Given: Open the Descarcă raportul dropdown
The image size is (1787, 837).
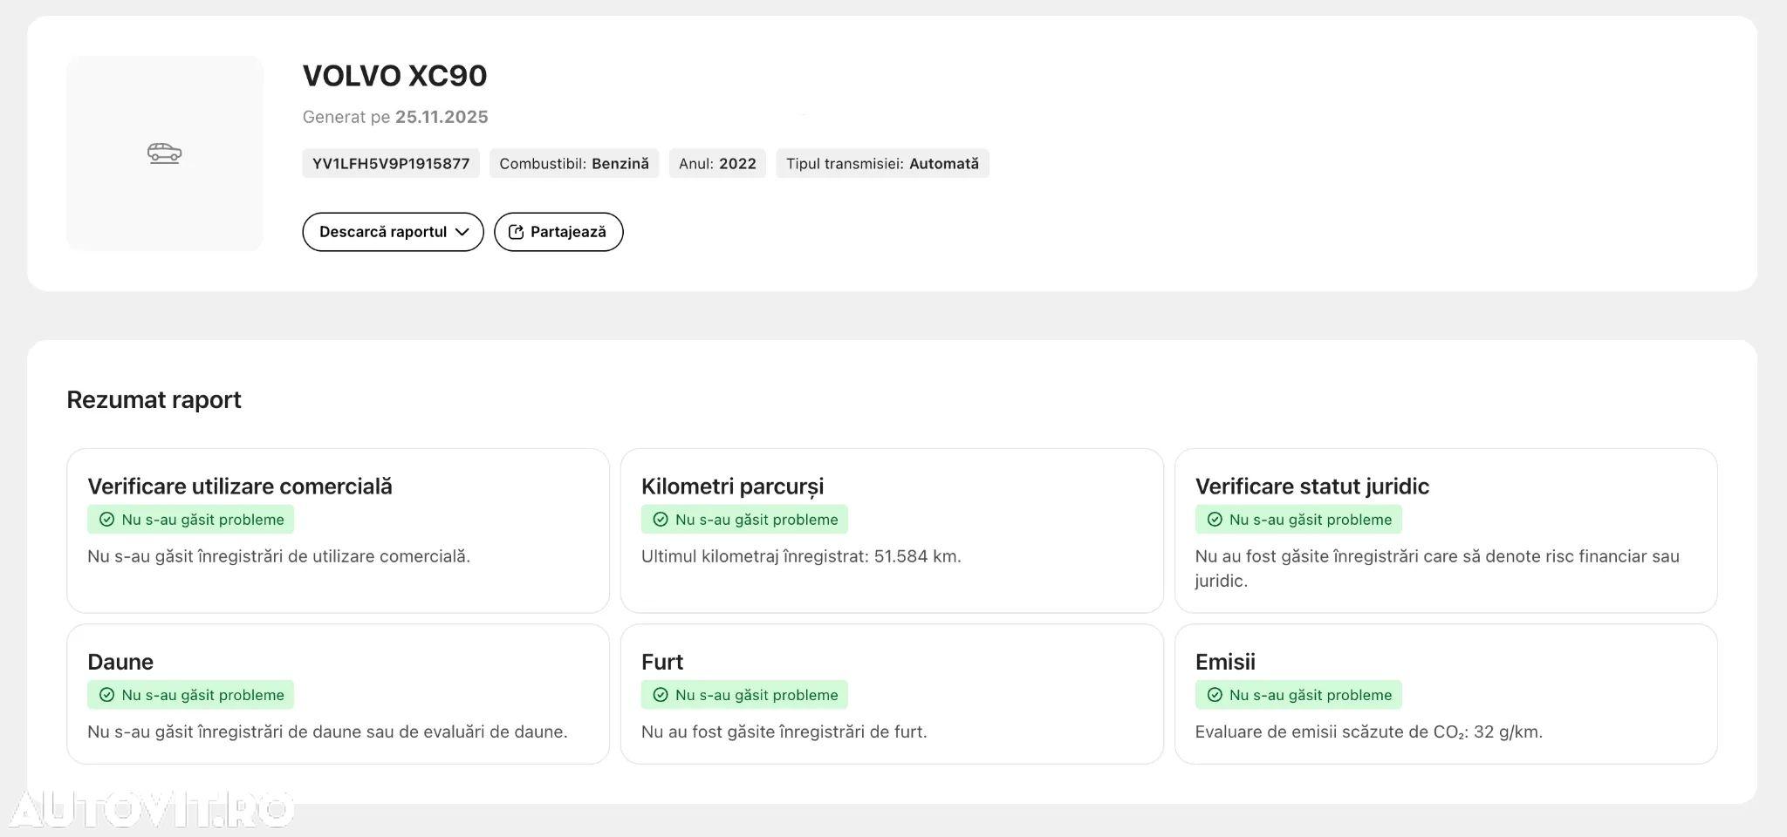Looking at the screenshot, I should 393,232.
